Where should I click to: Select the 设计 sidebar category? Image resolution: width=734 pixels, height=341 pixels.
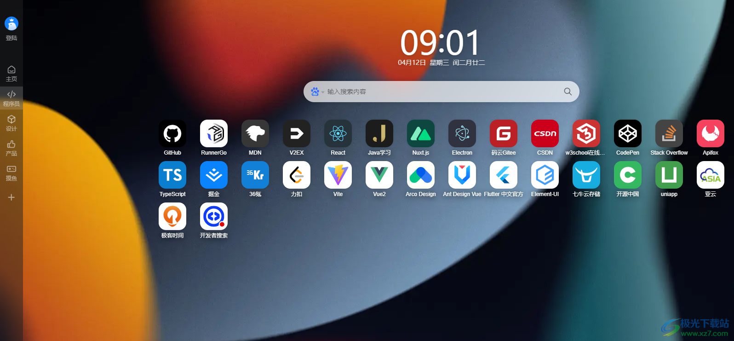pos(11,123)
